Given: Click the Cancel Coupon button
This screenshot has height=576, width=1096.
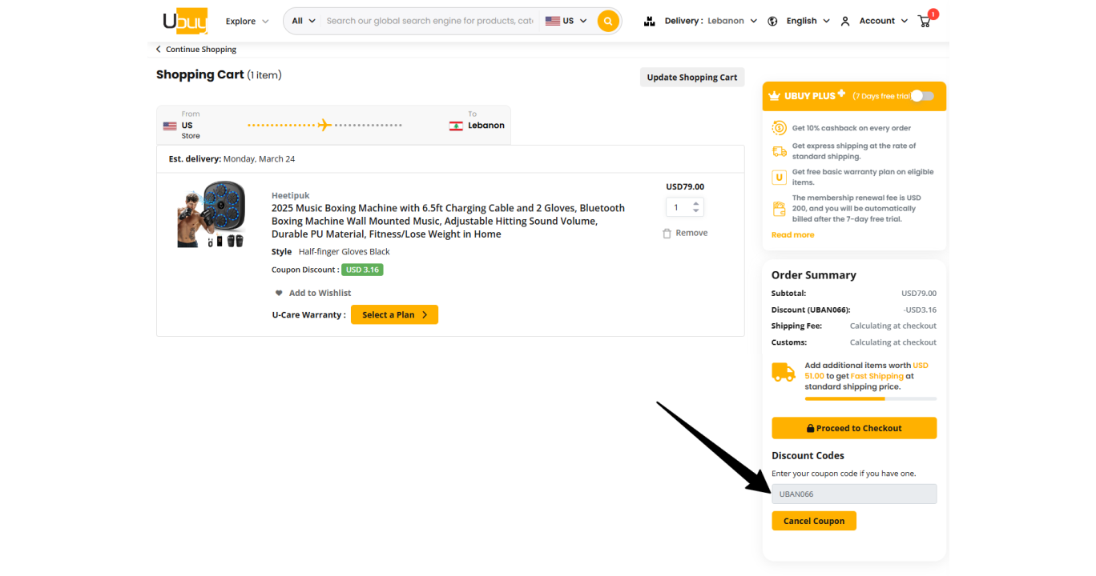Looking at the screenshot, I should click(814, 521).
